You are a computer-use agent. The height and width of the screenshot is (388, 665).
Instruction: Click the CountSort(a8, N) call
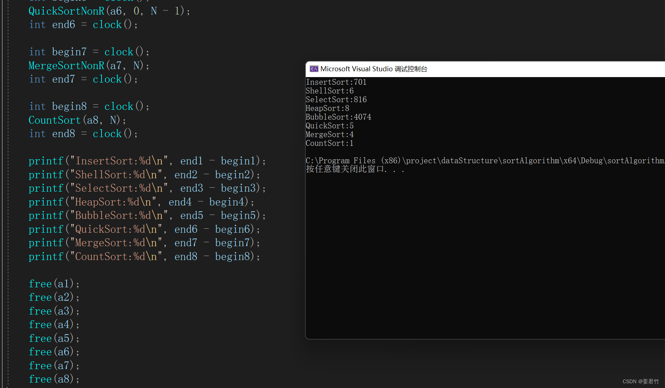pos(77,120)
